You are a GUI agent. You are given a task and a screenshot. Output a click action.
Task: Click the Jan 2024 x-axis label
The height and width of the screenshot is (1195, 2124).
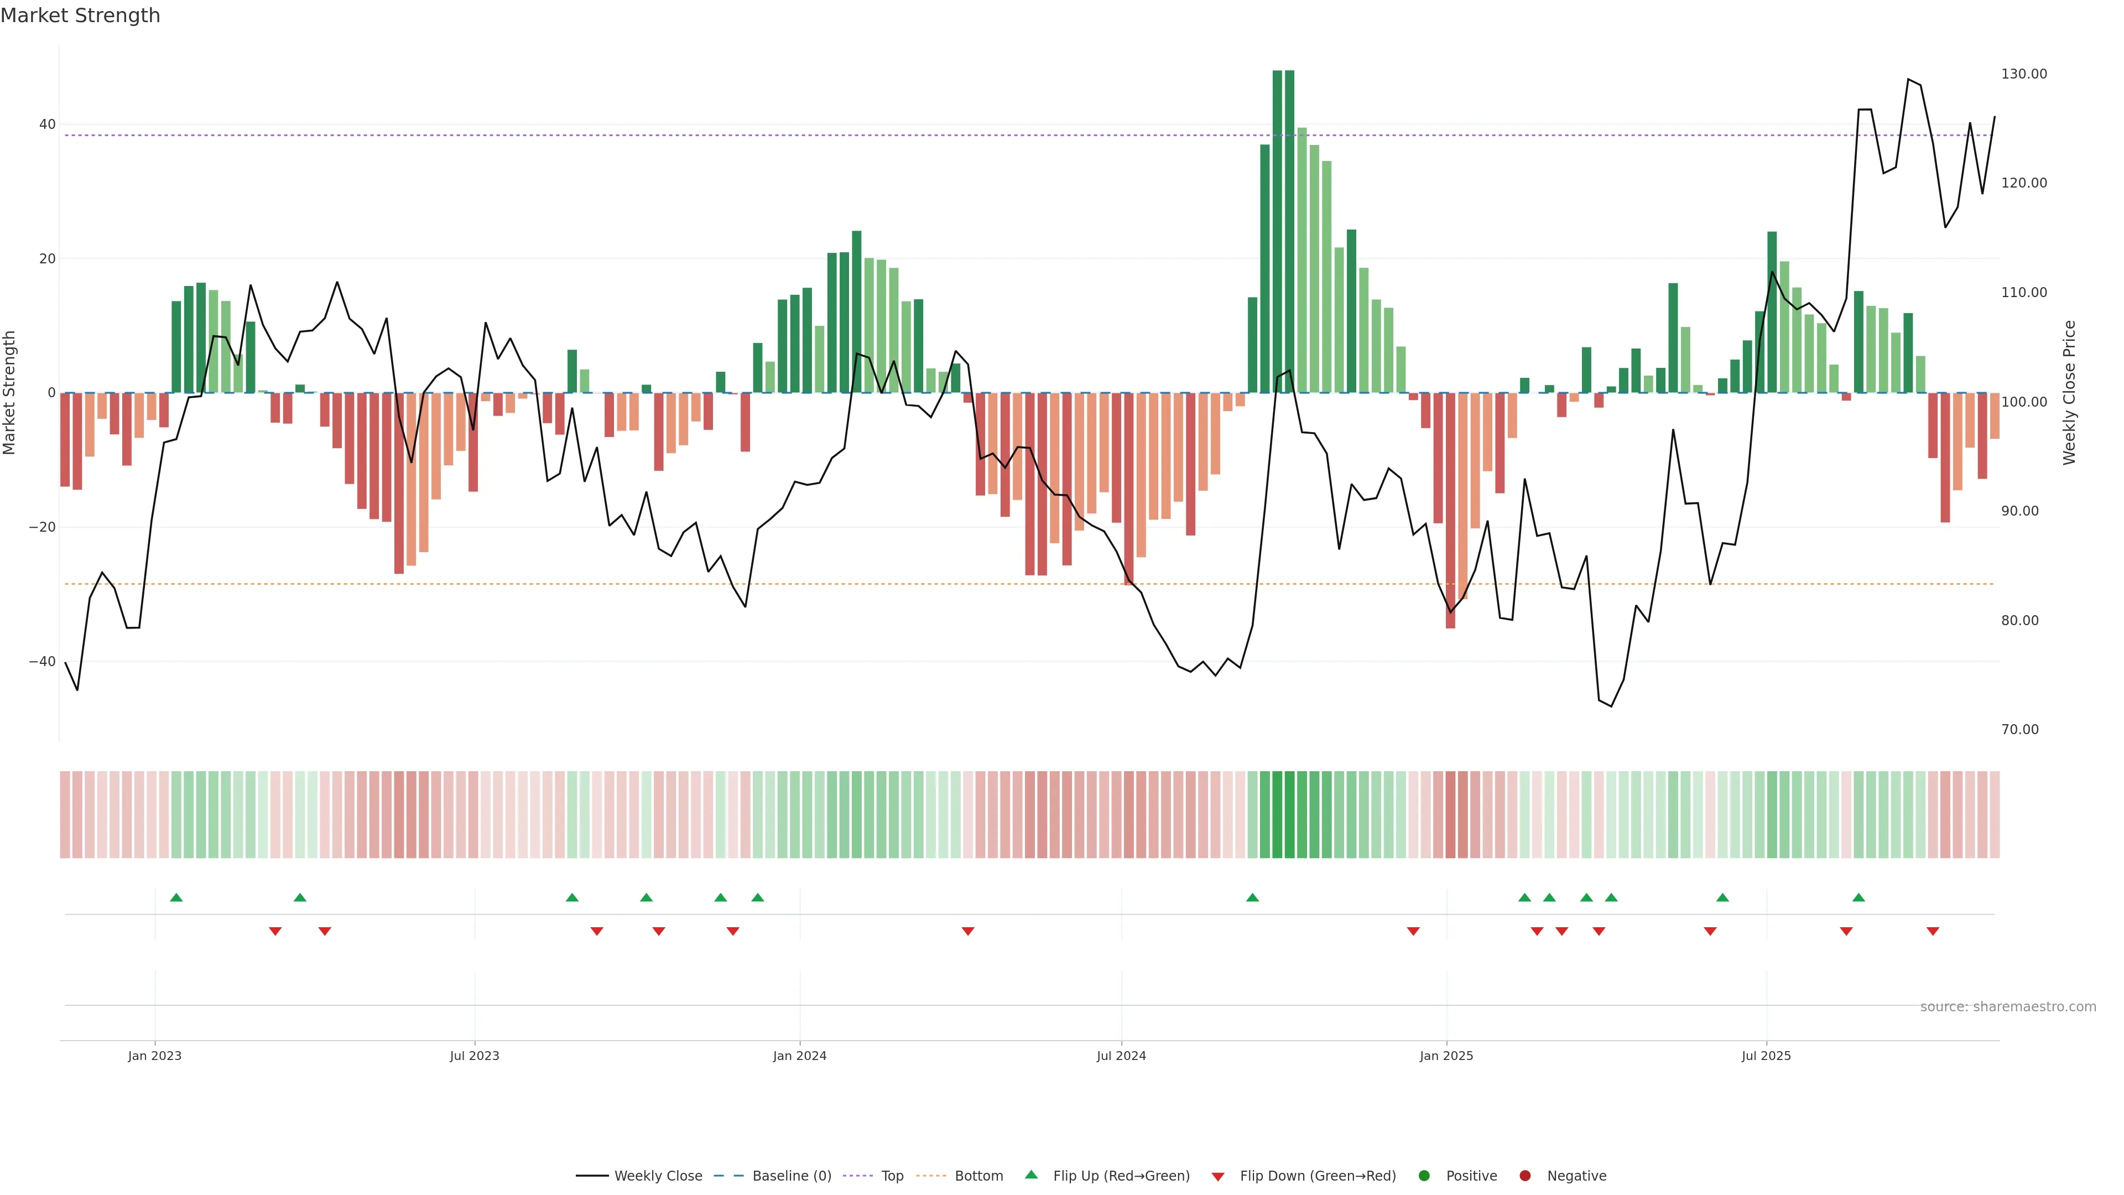click(799, 1056)
